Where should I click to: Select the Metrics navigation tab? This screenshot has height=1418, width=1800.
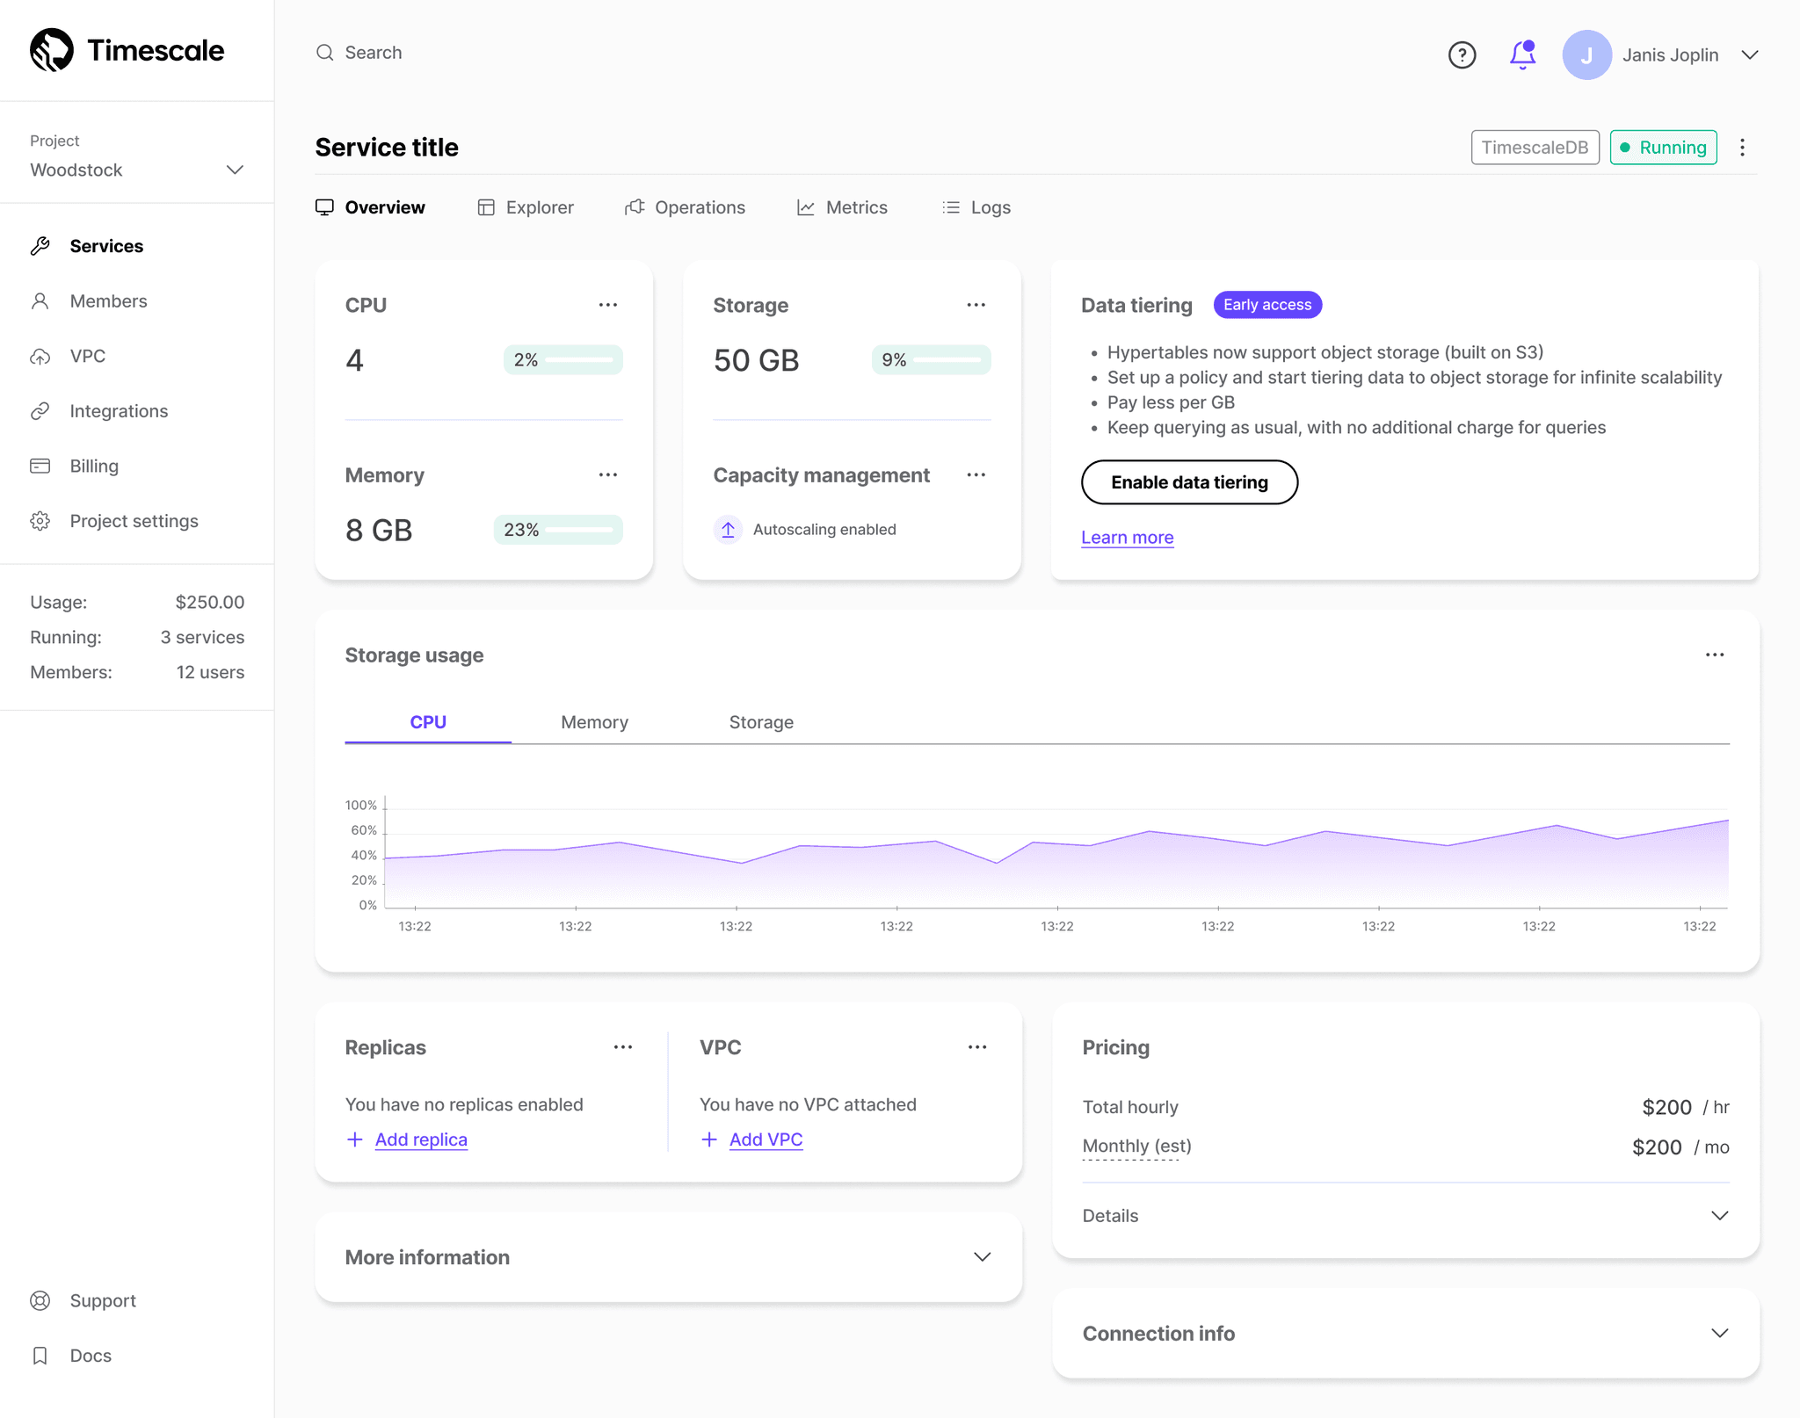(x=843, y=206)
